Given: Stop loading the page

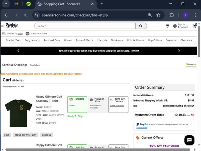Looking at the screenshot, I should pyautogui.click(x=25, y=15).
